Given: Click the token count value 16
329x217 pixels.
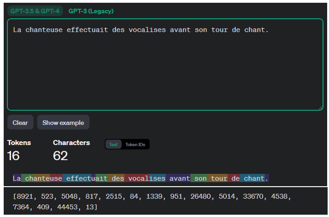Looking at the screenshot, I should (13, 156).
